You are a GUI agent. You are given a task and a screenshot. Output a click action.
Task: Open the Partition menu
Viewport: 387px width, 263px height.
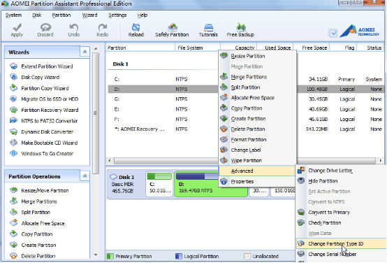coord(61,15)
